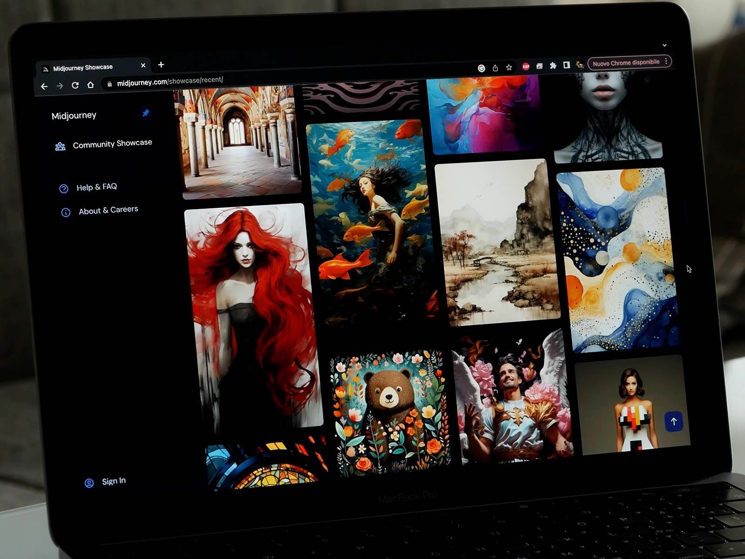Open Help & FAQ in sidebar
This screenshot has height=559, width=745.
tap(96, 187)
